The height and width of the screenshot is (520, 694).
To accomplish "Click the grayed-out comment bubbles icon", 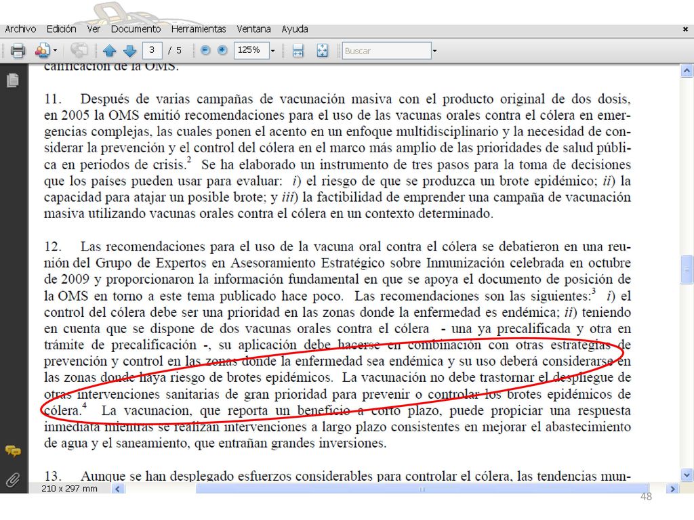I will 79,50.
